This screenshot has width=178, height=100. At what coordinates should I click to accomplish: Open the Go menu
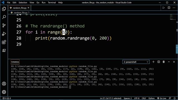(38, 2)
